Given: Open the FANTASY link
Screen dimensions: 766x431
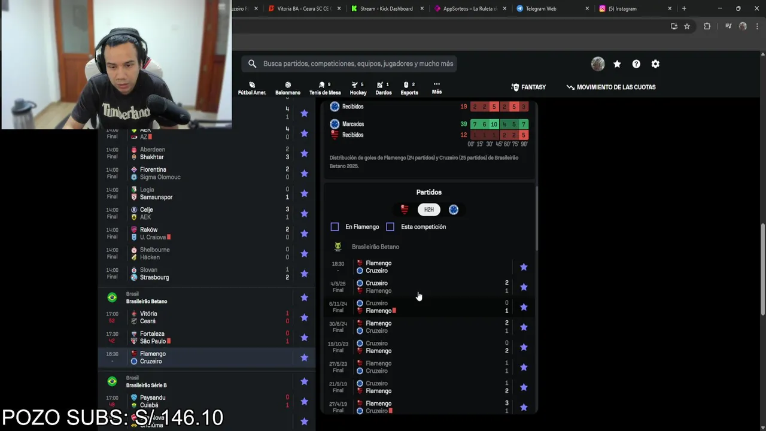Looking at the screenshot, I should [x=528, y=87].
